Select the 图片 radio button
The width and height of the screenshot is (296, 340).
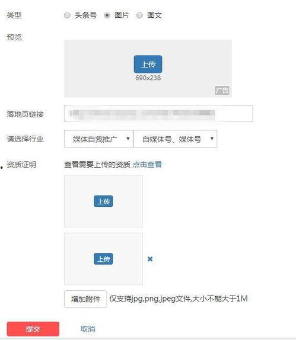[107, 15]
